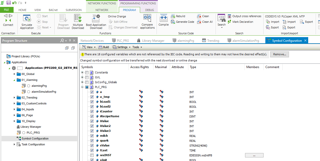Enable the wsINST symbol checkbox

(x=92, y=155)
